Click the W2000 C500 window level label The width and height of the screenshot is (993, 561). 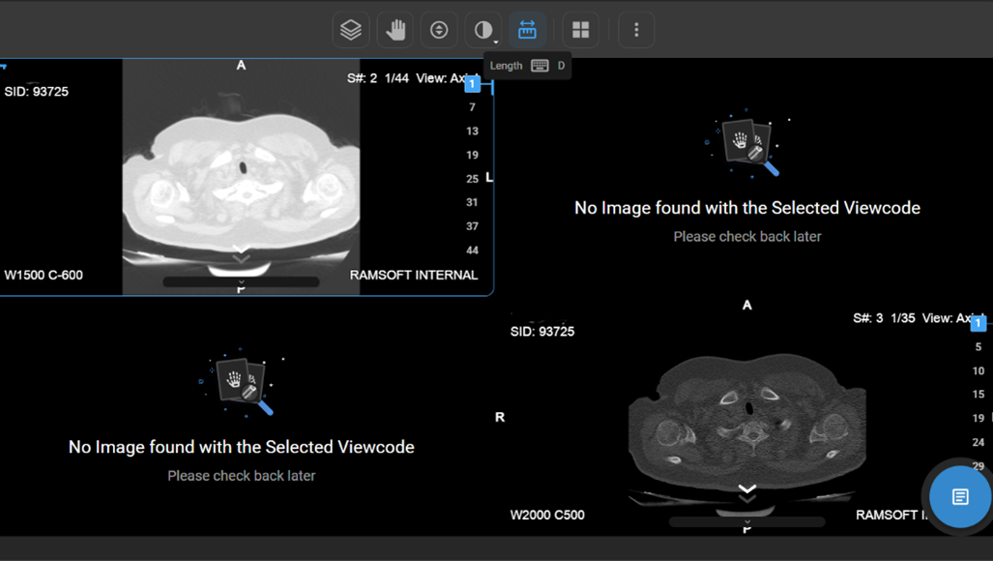tap(547, 515)
